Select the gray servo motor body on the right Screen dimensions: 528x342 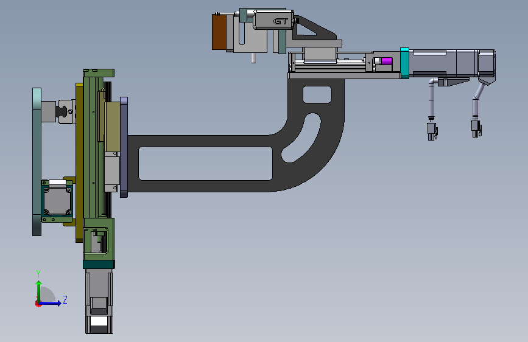(x=451, y=64)
